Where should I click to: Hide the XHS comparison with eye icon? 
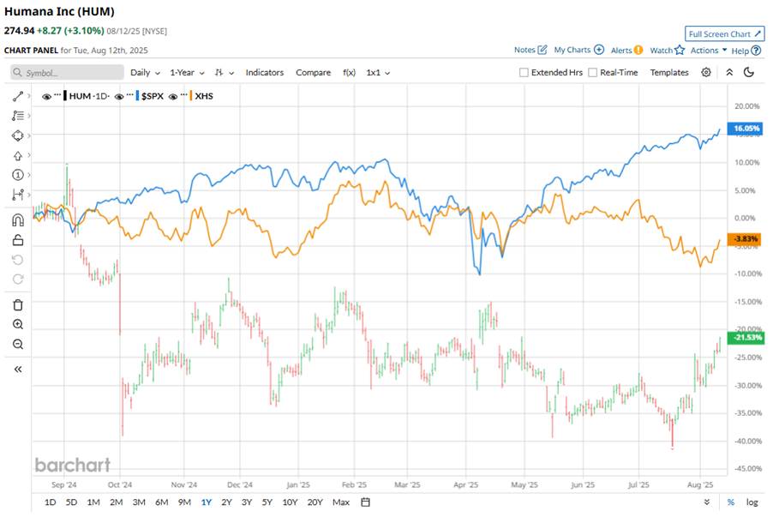pos(172,97)
